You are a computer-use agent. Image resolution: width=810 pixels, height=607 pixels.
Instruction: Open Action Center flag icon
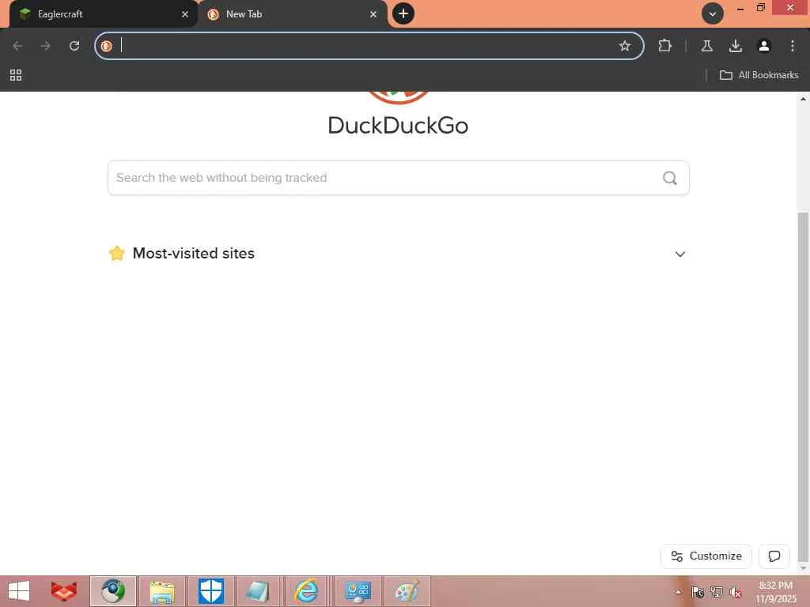[698, 592]
